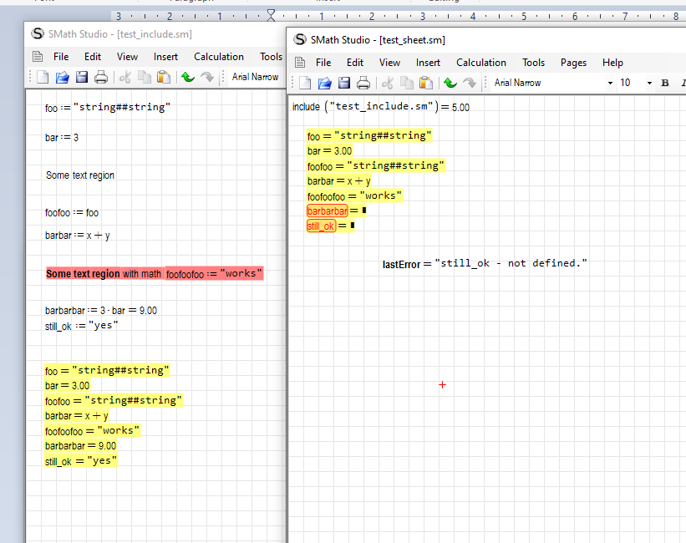Redo with the gray redo arrow icon
The image size is (686, 543).
(468, 82)
